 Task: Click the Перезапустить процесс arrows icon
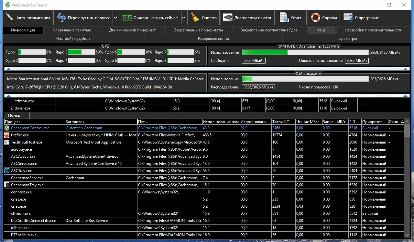(61, 18)
